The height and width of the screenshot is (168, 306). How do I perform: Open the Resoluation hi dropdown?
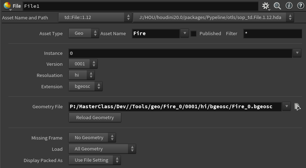point(81,75)
